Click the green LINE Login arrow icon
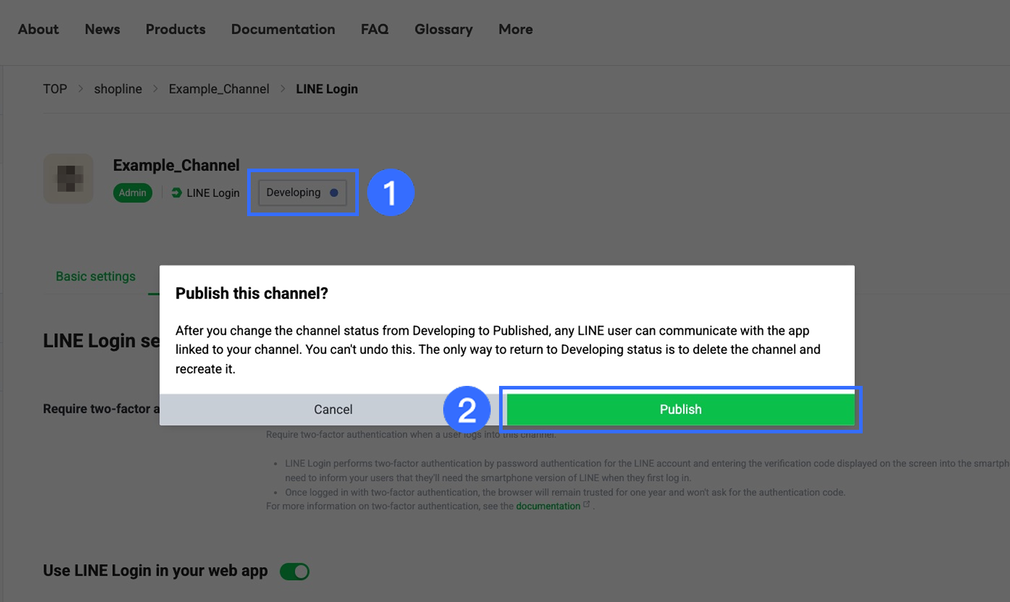1010x602 pixels. tap(176, 193)
